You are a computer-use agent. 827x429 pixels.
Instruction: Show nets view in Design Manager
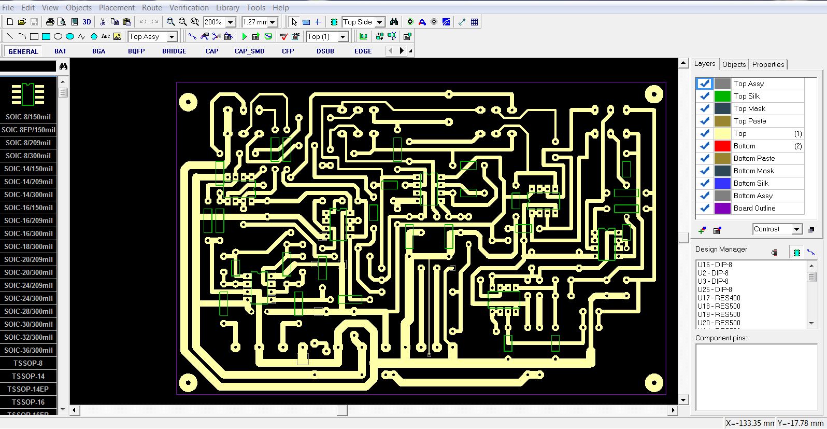coord(810,252)
